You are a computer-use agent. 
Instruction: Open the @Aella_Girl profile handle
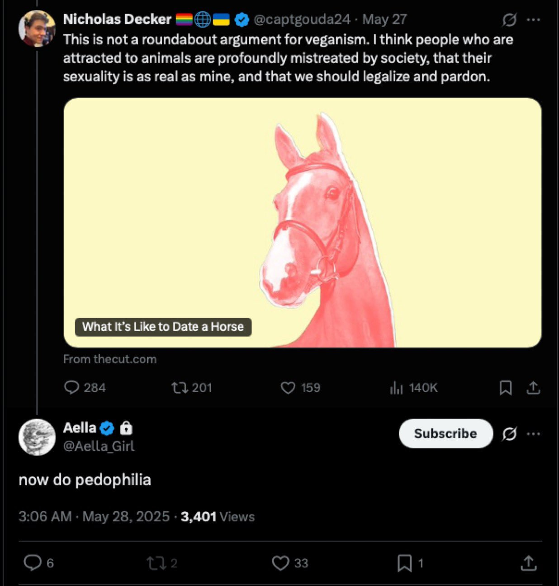99,446
